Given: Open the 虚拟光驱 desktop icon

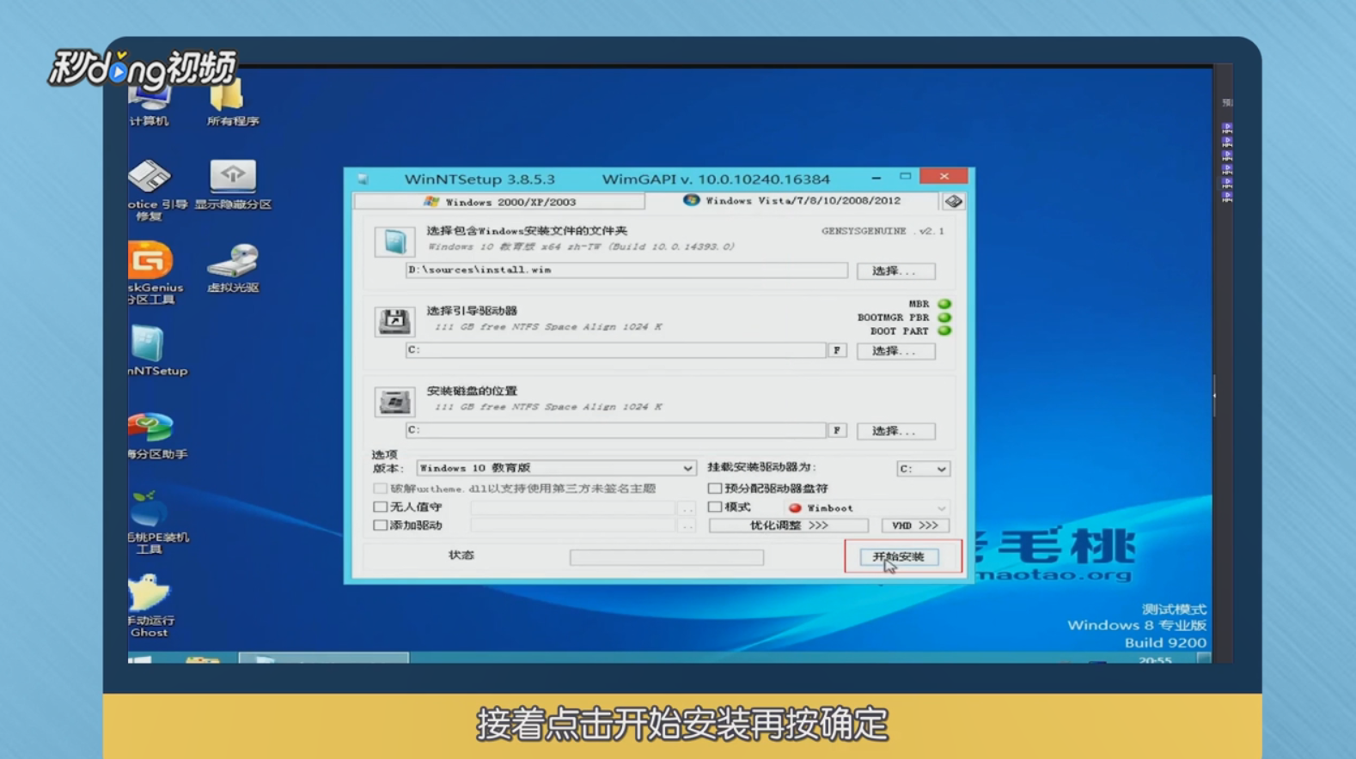Looking at the screenshot, I should click(232, 268).
